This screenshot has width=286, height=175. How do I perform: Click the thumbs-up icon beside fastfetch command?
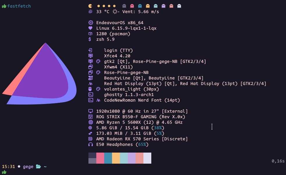tap(4, 6)
